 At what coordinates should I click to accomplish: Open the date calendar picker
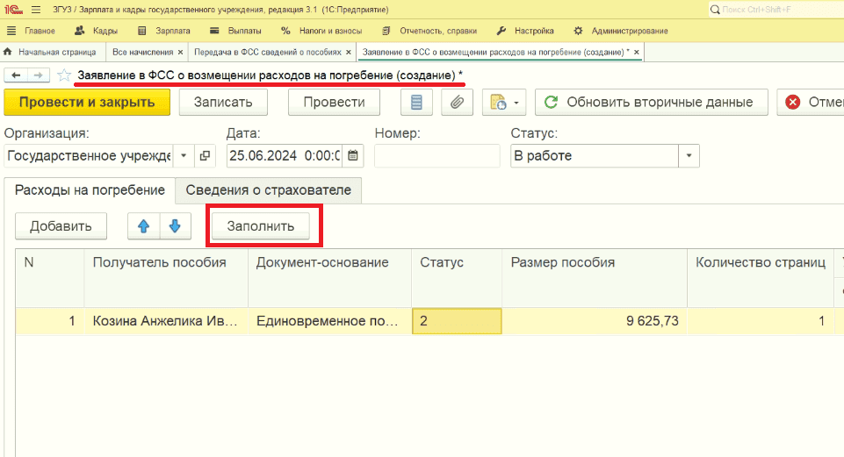coord(352,156)
